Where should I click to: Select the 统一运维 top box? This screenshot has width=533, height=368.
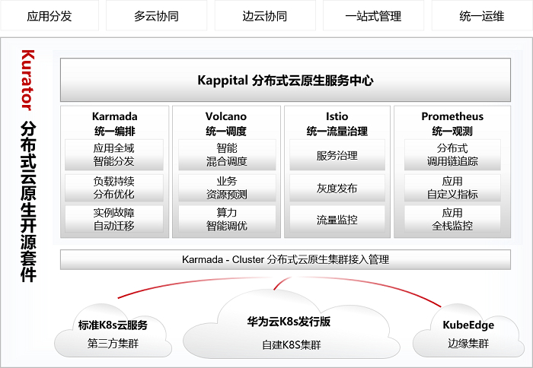pos(482,16)
